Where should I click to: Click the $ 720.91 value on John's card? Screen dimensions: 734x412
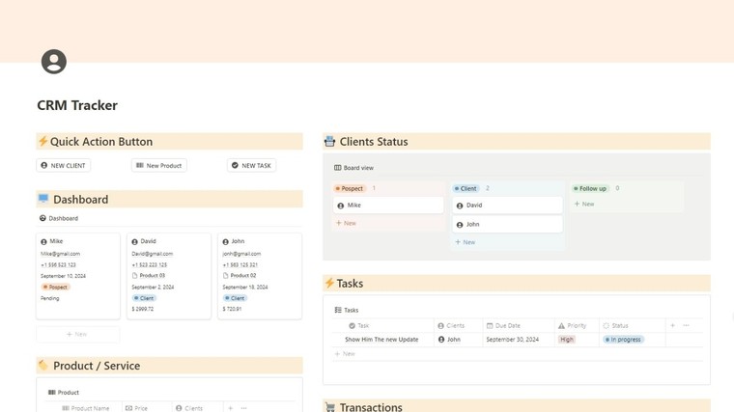[232, 309]
